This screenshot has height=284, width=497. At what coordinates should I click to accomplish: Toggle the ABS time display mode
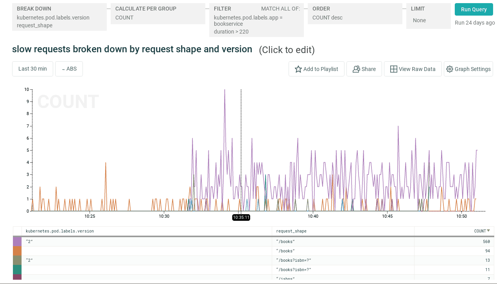coord(69,69)
